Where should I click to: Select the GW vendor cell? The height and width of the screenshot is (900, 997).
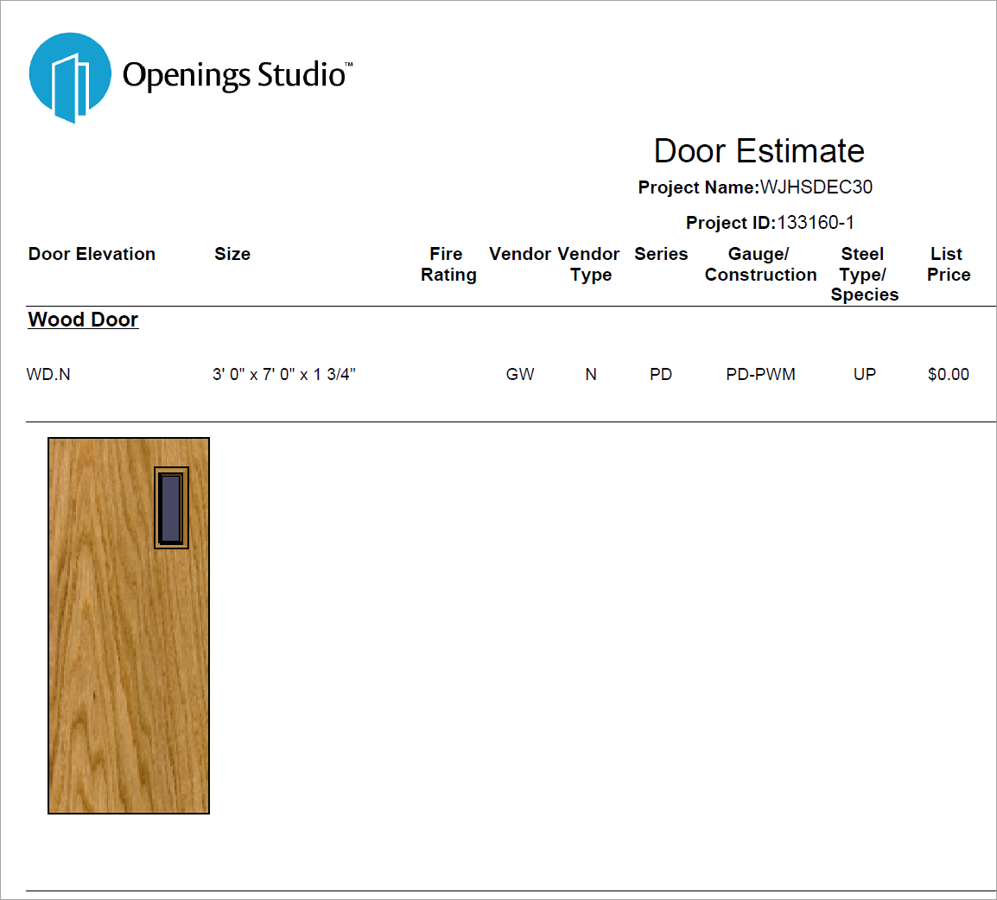pos(520,374)
